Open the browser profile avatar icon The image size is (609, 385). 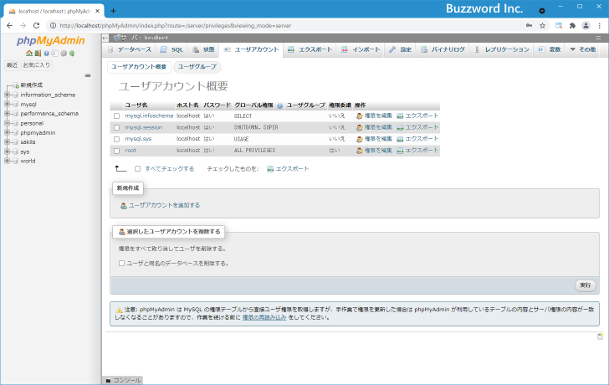coord(586,26)
